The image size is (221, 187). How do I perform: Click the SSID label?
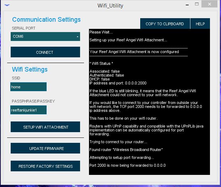point(16,78)
